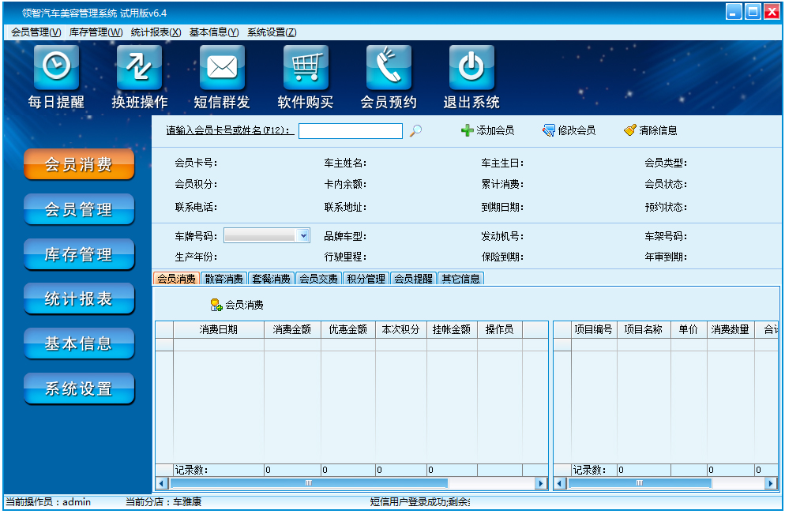Image resolution: width=785 pixels, height=514 pixels.
Task: Click the 挂帐金额 column header
Action: click(x=452, y=330)
